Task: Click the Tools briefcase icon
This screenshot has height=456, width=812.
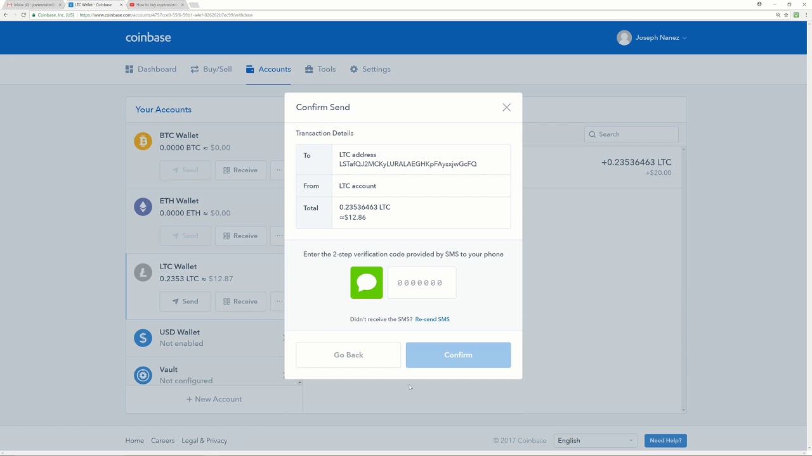Action: pyautogui.click(x=309, y=69)
